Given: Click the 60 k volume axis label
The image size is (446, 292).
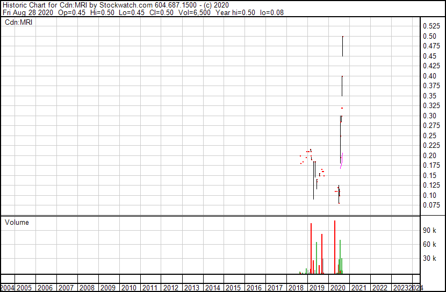Looking at the screenshot, I should (x=429, y=244).
